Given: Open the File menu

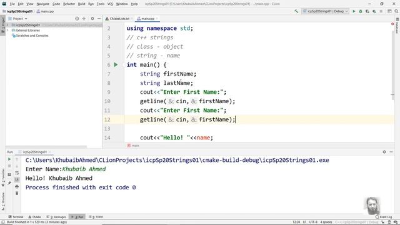Looking at the screenshot, I should tap(12, 4).
